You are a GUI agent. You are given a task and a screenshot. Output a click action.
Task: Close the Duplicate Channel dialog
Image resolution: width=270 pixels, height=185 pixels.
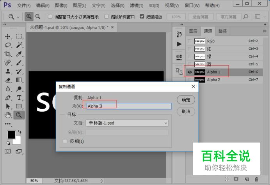193,86
